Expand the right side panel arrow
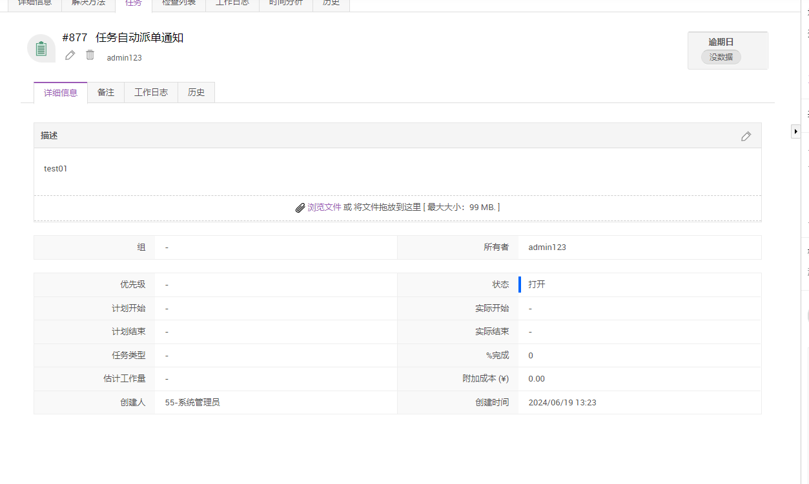 [x=795, y=131]
